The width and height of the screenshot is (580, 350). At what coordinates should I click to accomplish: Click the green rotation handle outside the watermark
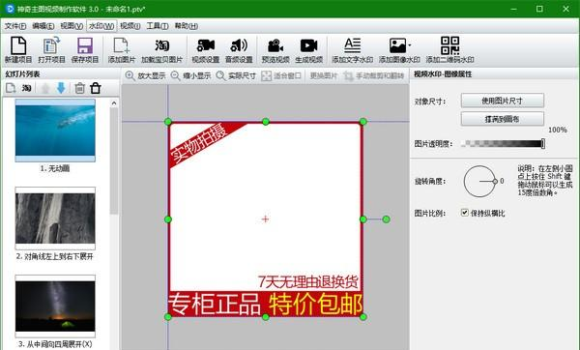386,219
